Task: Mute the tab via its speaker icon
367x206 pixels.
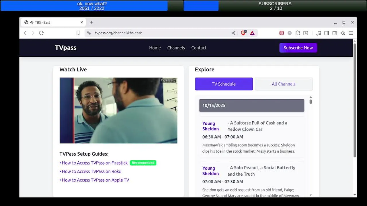Action: [x=31, y=22]
